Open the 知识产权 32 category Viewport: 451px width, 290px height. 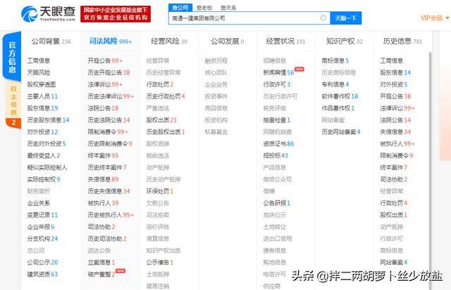[345, 42]
